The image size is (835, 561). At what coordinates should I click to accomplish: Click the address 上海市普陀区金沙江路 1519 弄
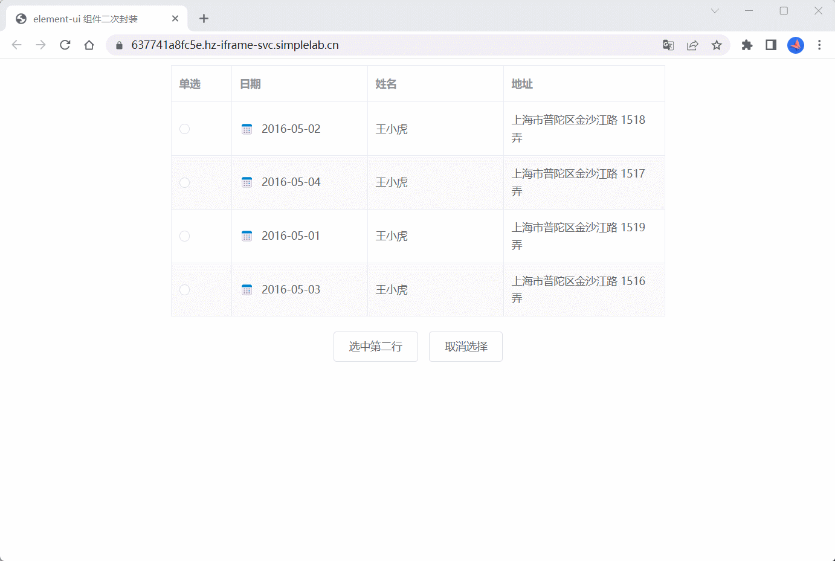578,236
